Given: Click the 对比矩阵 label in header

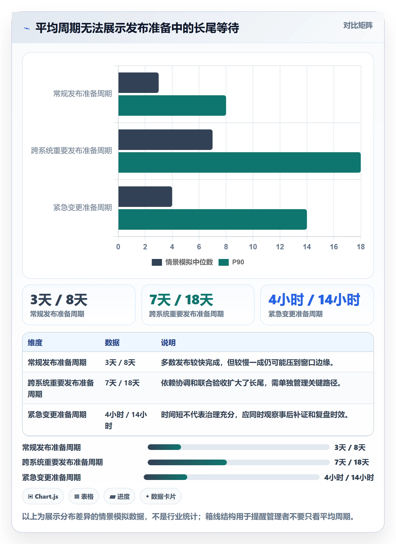Looking at the screenshot, I should pos(358,25).
